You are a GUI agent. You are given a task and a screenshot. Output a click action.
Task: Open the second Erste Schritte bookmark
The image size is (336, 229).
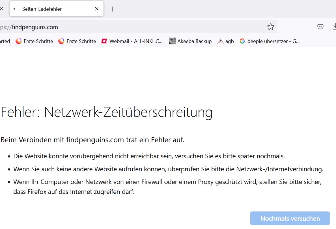coord(77,41)
